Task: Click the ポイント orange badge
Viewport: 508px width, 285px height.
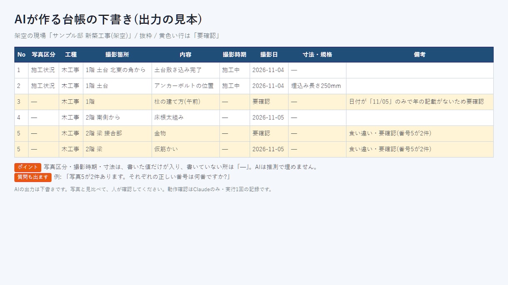Action: [x=28, y=167]
